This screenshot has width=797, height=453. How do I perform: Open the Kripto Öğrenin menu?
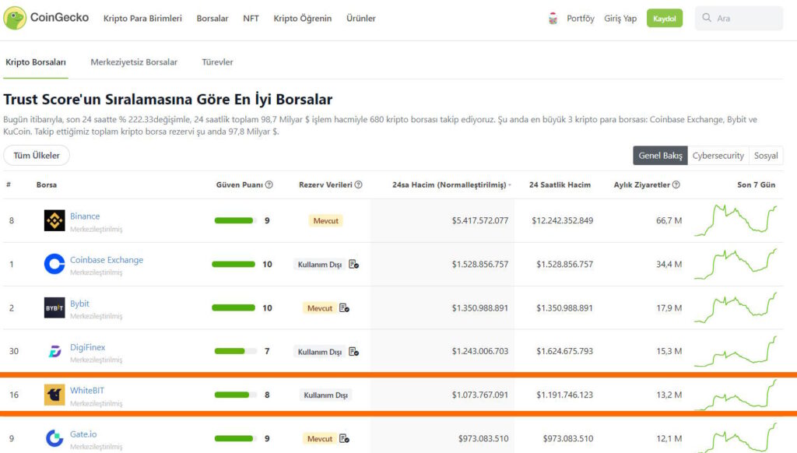(x=303, y=19)
